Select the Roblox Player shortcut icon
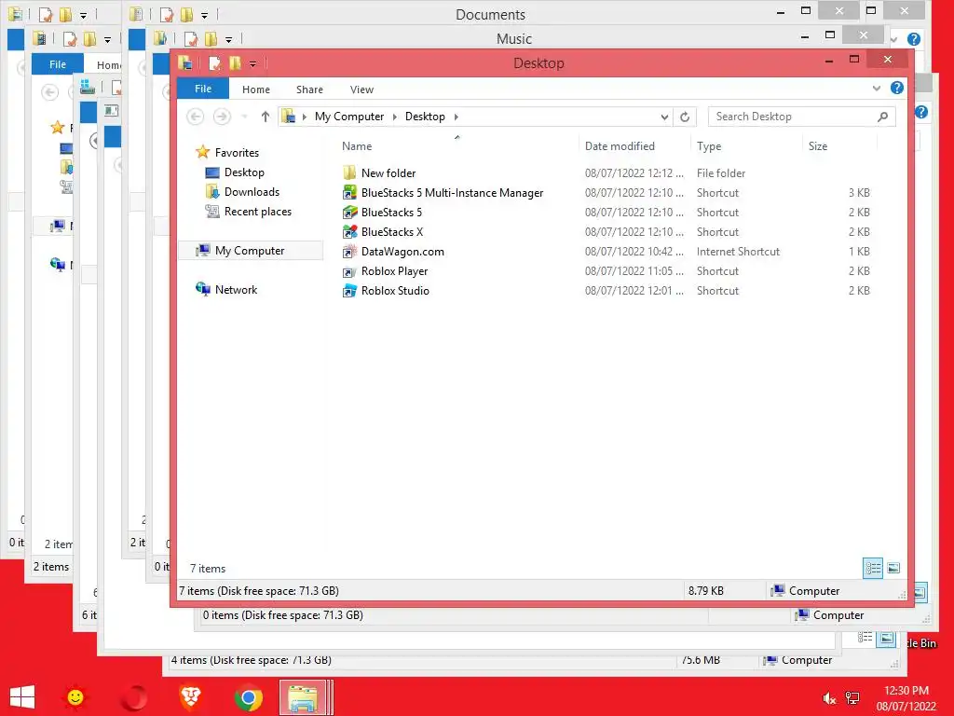This screenshot has height=716, width=954. click(x=349, y=271)
